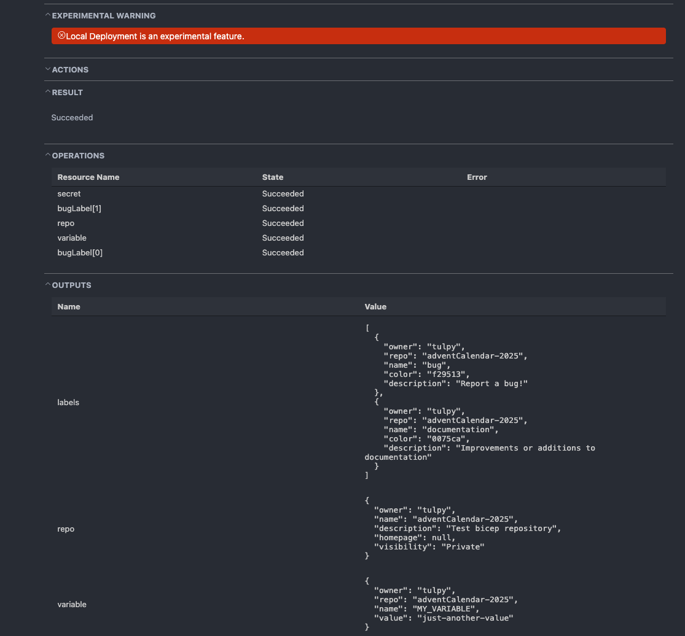Select the 'labels' output name
This screenshot has height=636, width=685.
pos(68,403)
